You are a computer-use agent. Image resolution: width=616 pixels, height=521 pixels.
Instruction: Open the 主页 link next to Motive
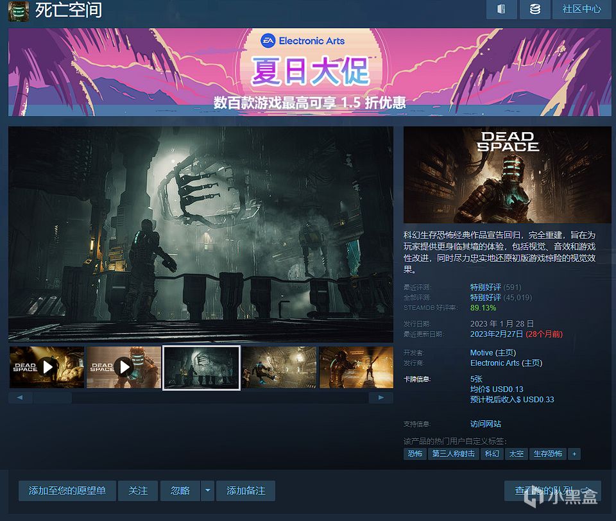[506, 353]
